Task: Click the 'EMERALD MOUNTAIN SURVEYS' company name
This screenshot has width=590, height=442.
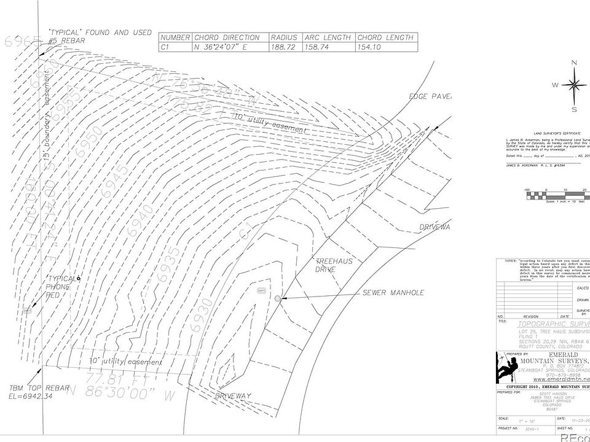Action: (554, 358)
